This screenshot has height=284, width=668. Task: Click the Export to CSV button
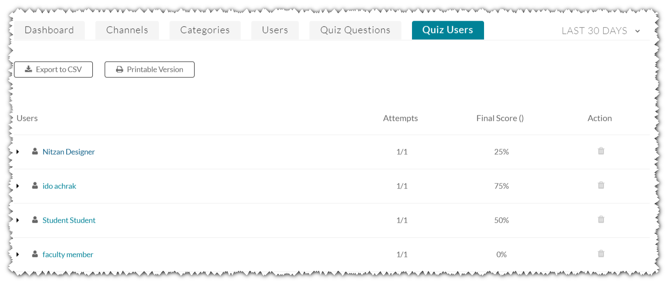[x=53, y=69]
